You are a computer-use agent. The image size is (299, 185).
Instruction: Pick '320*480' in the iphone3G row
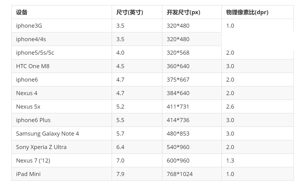pyautogui.click(x=178, y=26)
